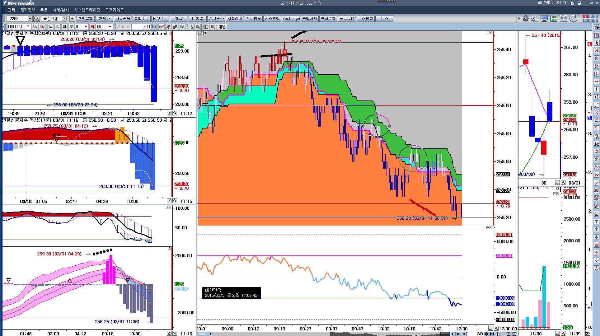Image resolution: width=600 pixels, height=336 pixels.
Task: Open the 고객가이드 menu
Action: 114,10
